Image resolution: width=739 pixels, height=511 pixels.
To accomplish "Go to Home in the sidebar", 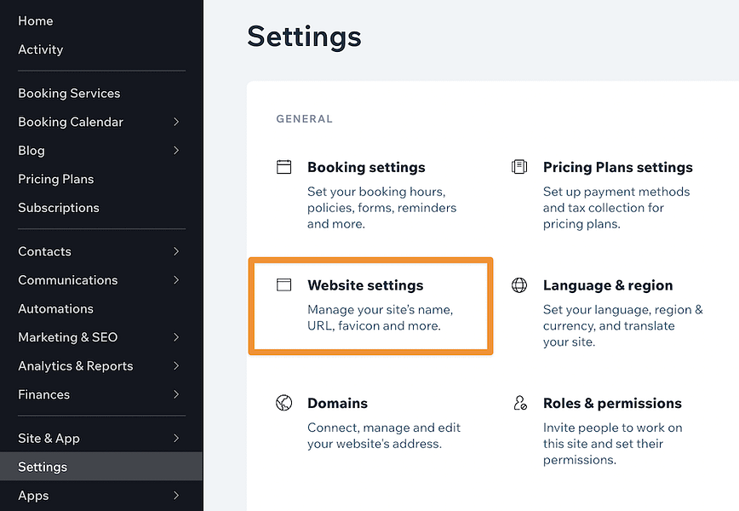I will tap(35, 20).
